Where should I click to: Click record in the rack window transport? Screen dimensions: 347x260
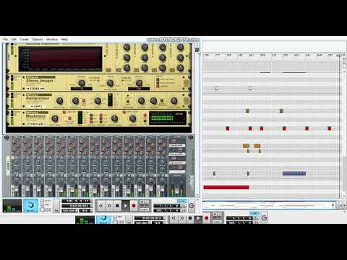coord(134,206)
